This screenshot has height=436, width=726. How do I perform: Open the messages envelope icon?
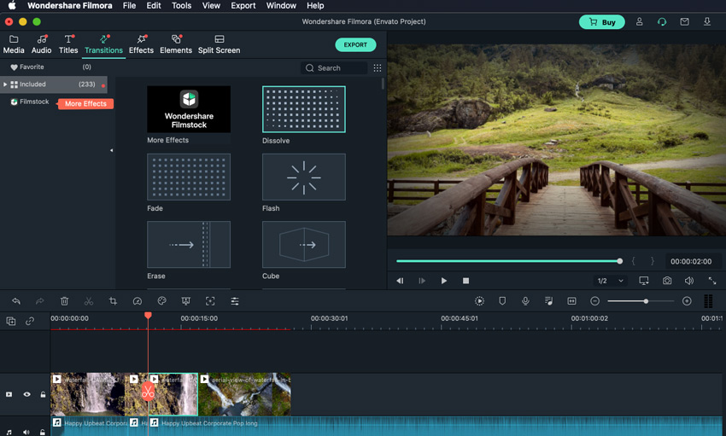pos(684,21)
